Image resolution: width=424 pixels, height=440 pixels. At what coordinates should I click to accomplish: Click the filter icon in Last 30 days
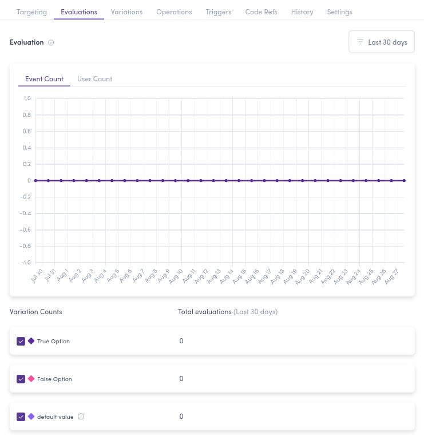[360, 42]
